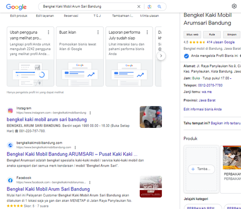241x209 pixels.
Task: Click the Tambah product button
Action: [x=201, y=169]
